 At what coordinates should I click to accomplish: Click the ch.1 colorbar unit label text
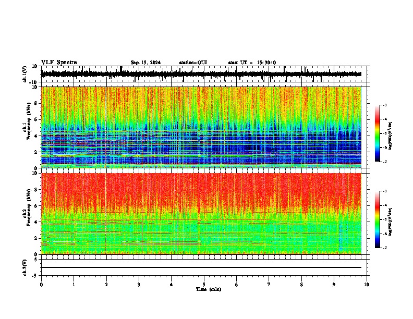390,136
